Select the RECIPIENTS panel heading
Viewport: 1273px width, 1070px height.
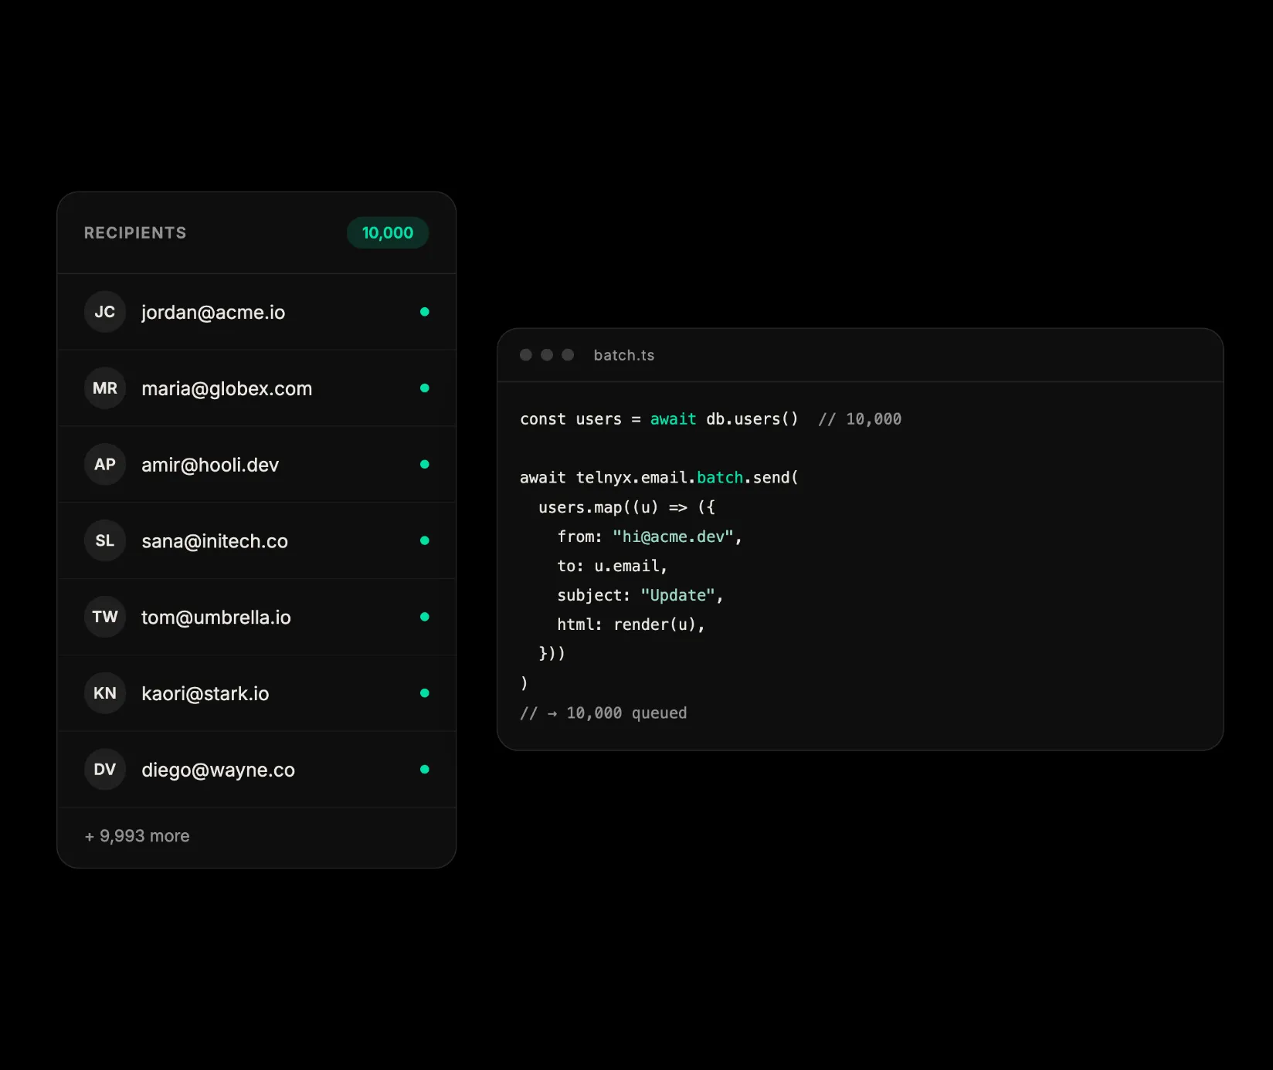pyautogui.click(x=135, y=233)
